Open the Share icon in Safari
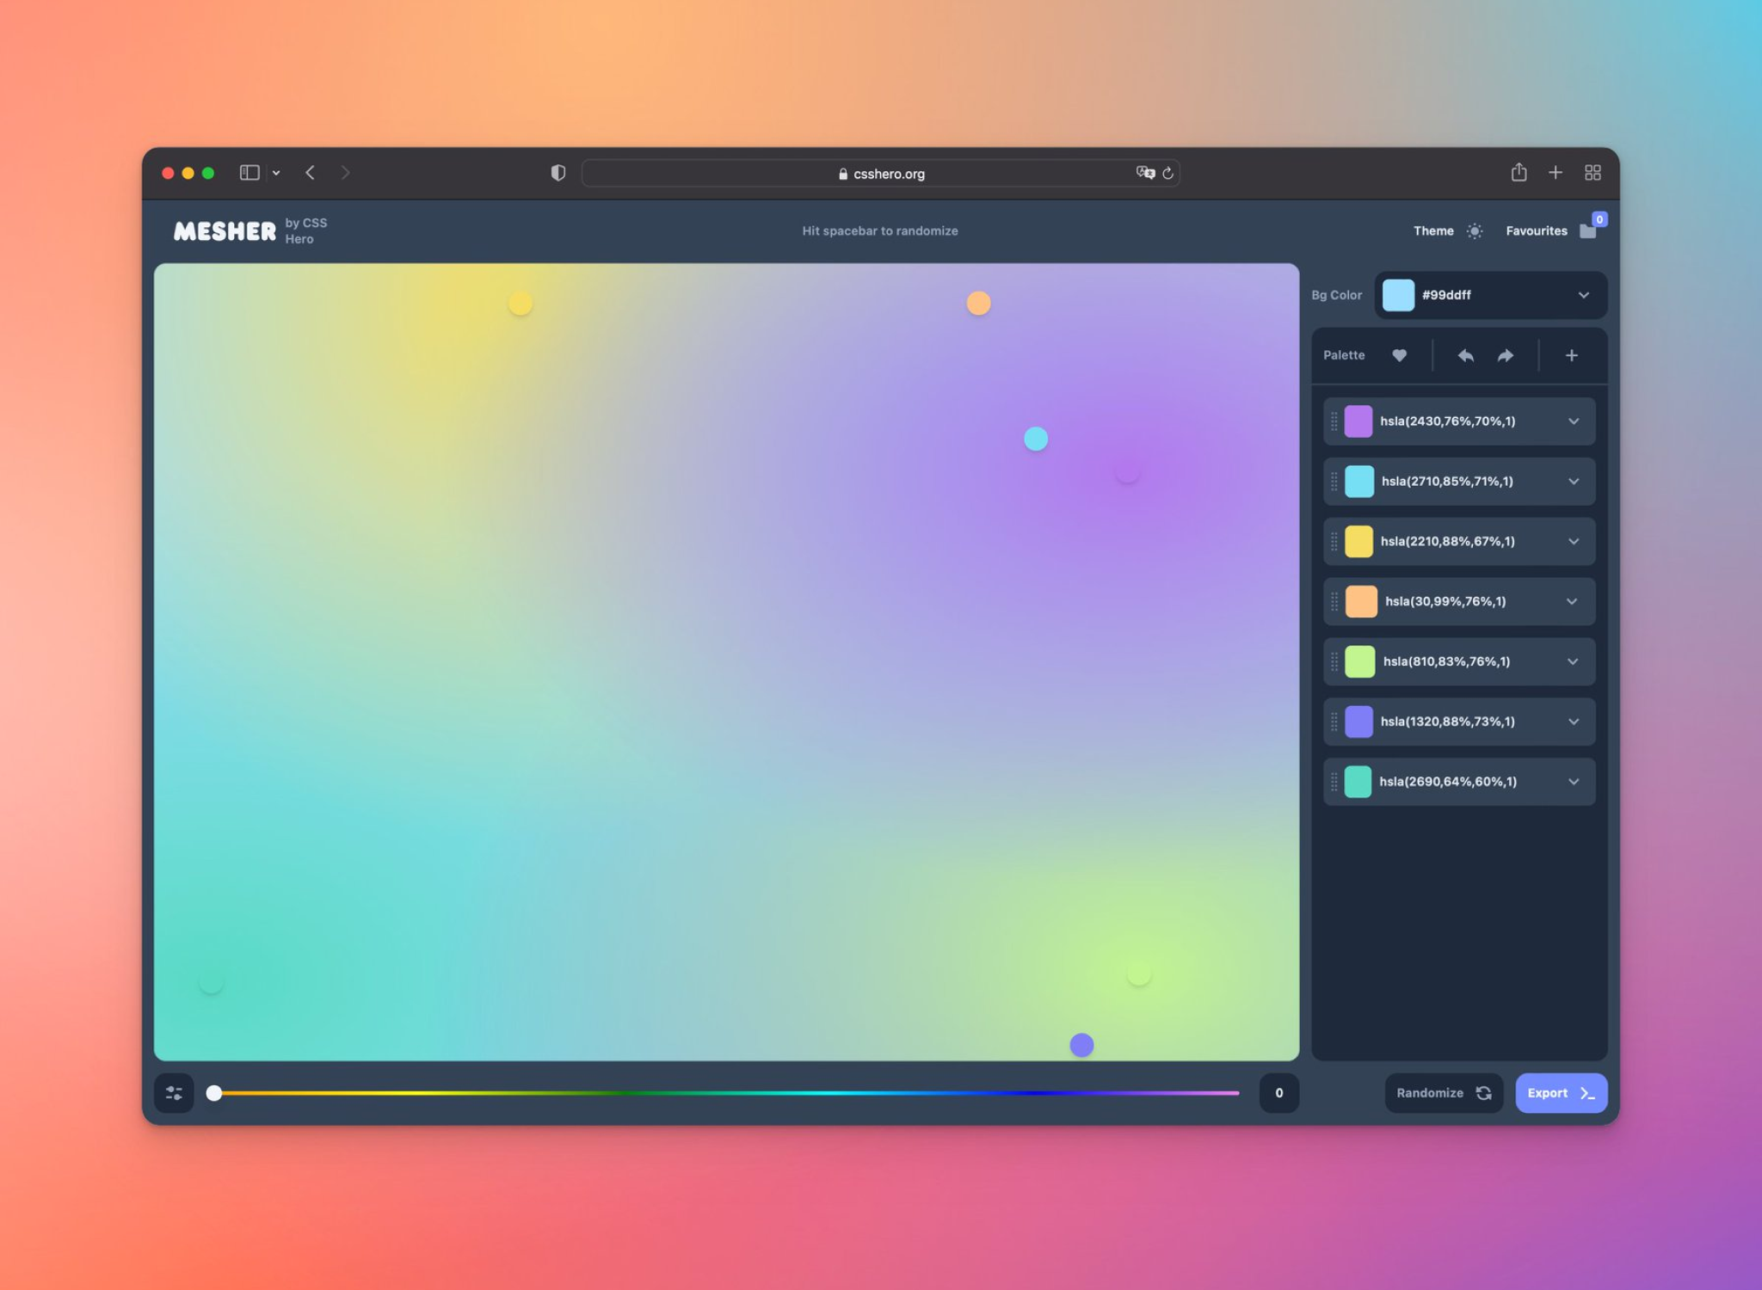Screen dimensions: 1762x1290 1519,172
